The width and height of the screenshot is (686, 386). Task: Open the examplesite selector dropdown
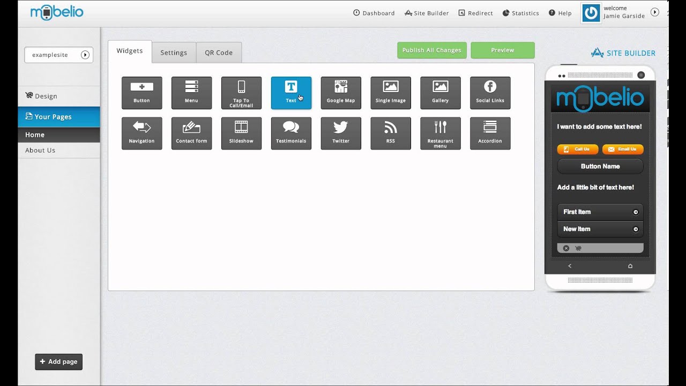pyautogui.click(x=58, y=55)
